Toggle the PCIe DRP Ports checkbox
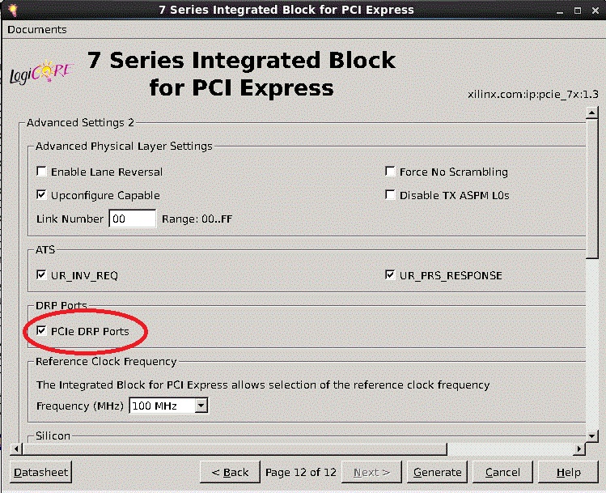Screen dimensions: 606x493 point(42,331)
